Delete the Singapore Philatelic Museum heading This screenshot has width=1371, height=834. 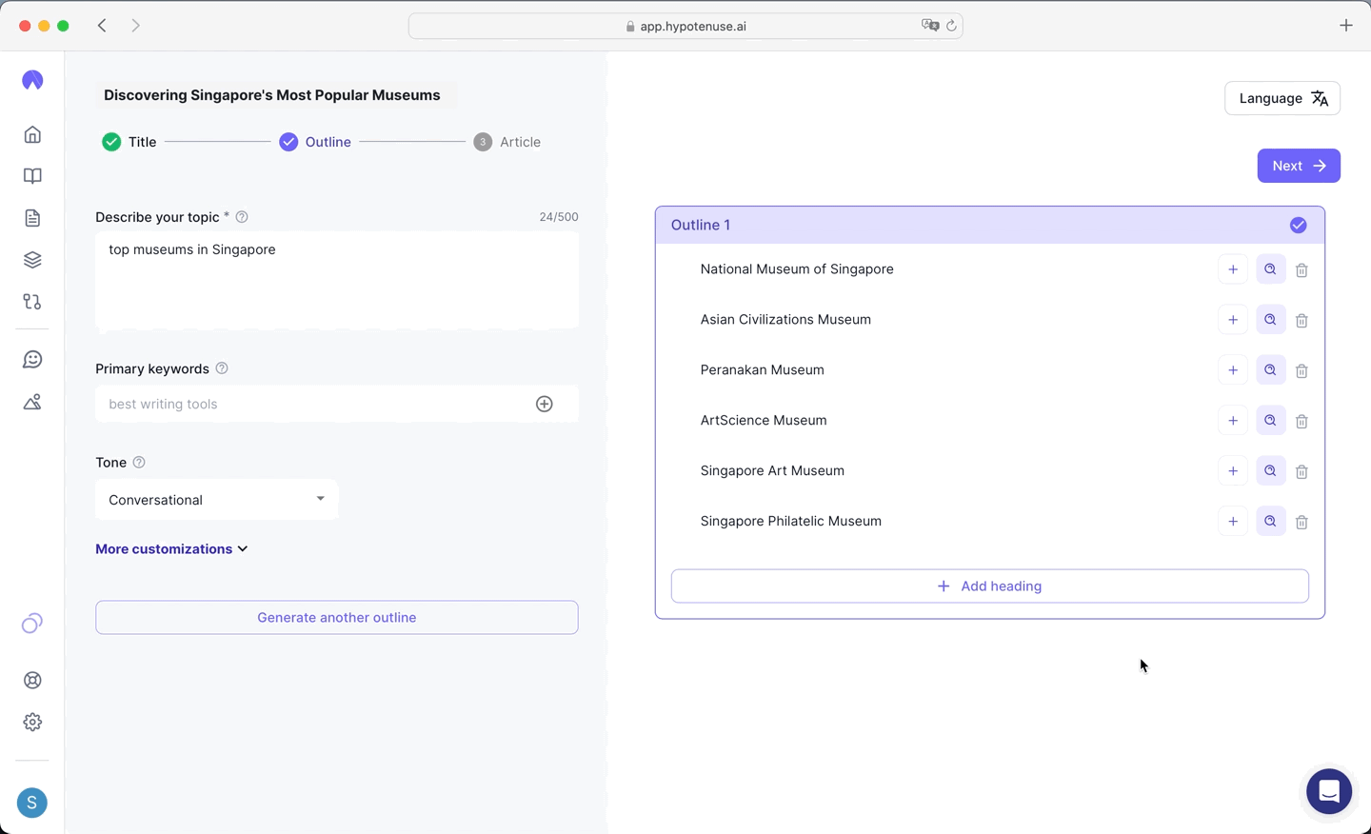pos(1301,522)
